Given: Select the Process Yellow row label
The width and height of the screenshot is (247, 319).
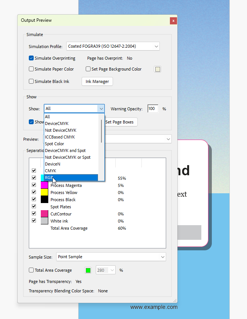Looking at the screenshot, I should (x=64, y=193).
